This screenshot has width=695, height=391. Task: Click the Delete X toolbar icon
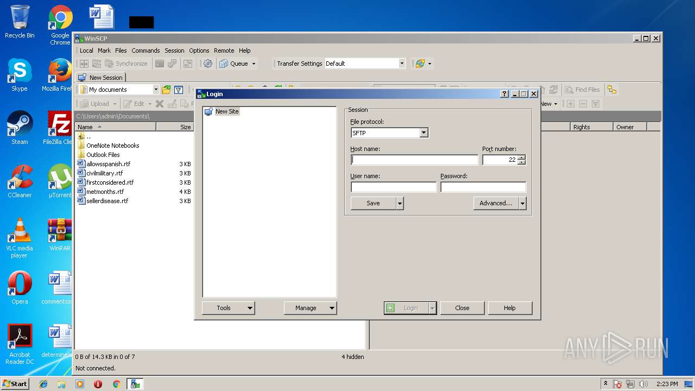(x=160, y=104)
